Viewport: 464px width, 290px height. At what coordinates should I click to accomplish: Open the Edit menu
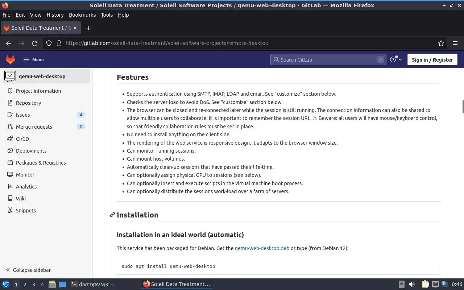(x=20, y=15)
